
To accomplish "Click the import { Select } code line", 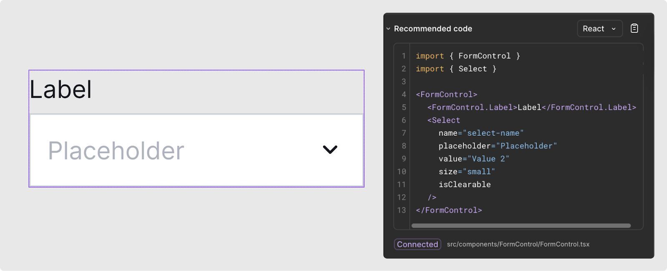I will (456, 69).
